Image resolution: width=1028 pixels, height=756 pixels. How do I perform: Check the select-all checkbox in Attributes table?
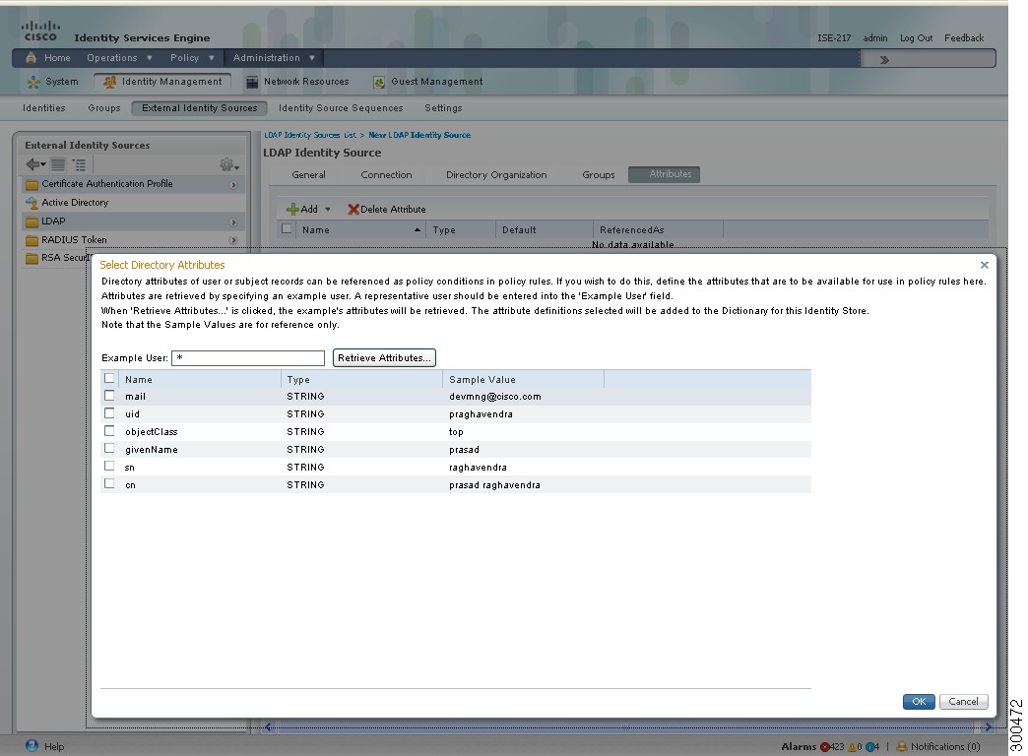click(287, 228)
